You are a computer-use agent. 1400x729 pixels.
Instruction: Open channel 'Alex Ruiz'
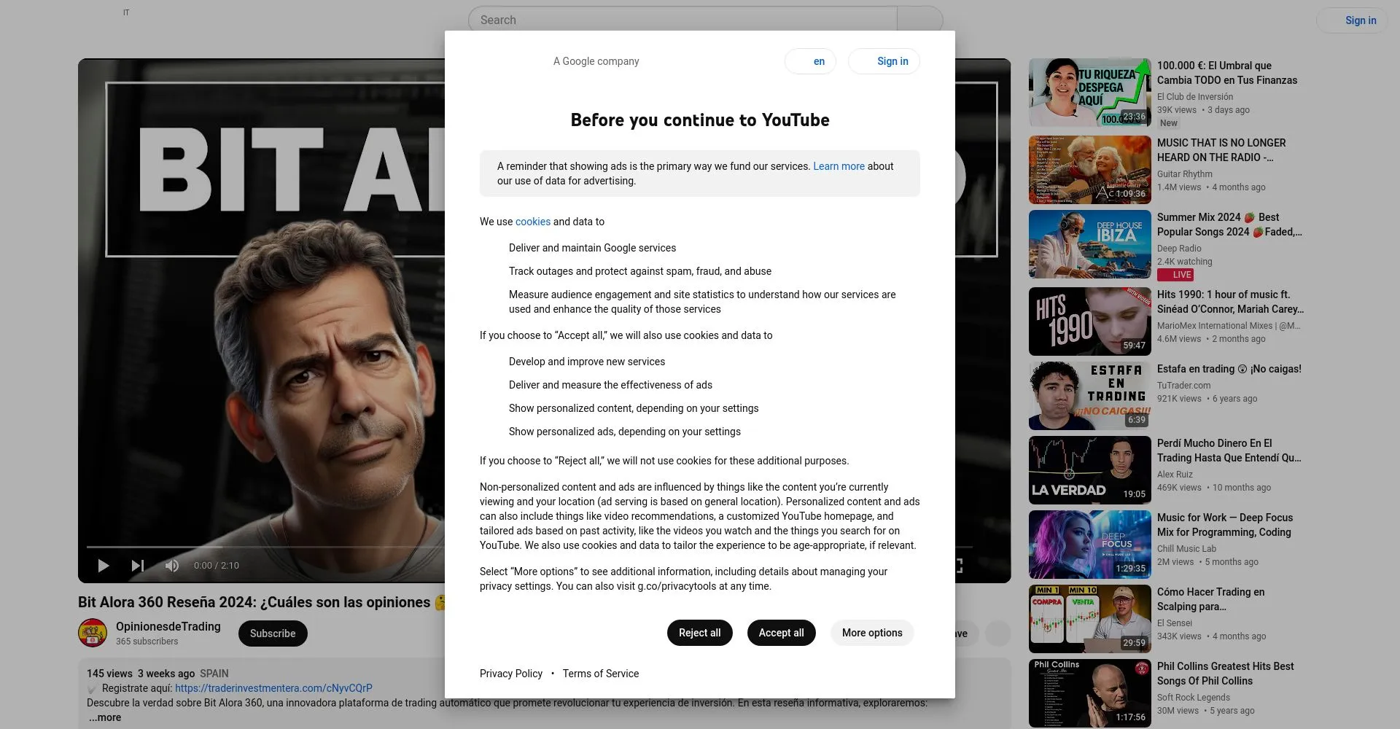click(x=1175, y=475)
